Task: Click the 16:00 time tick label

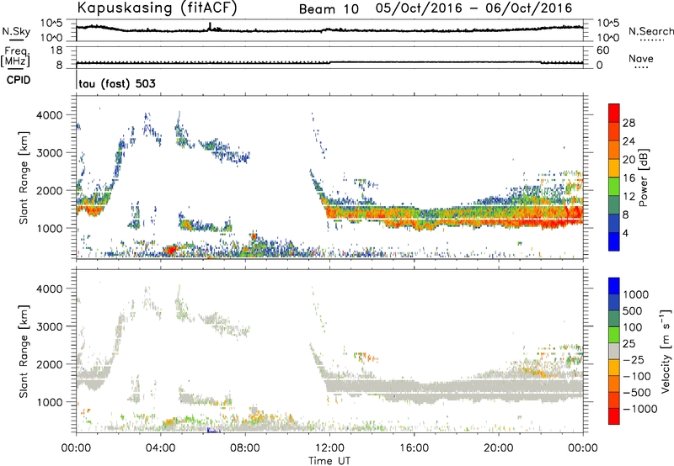Action: 414,448
